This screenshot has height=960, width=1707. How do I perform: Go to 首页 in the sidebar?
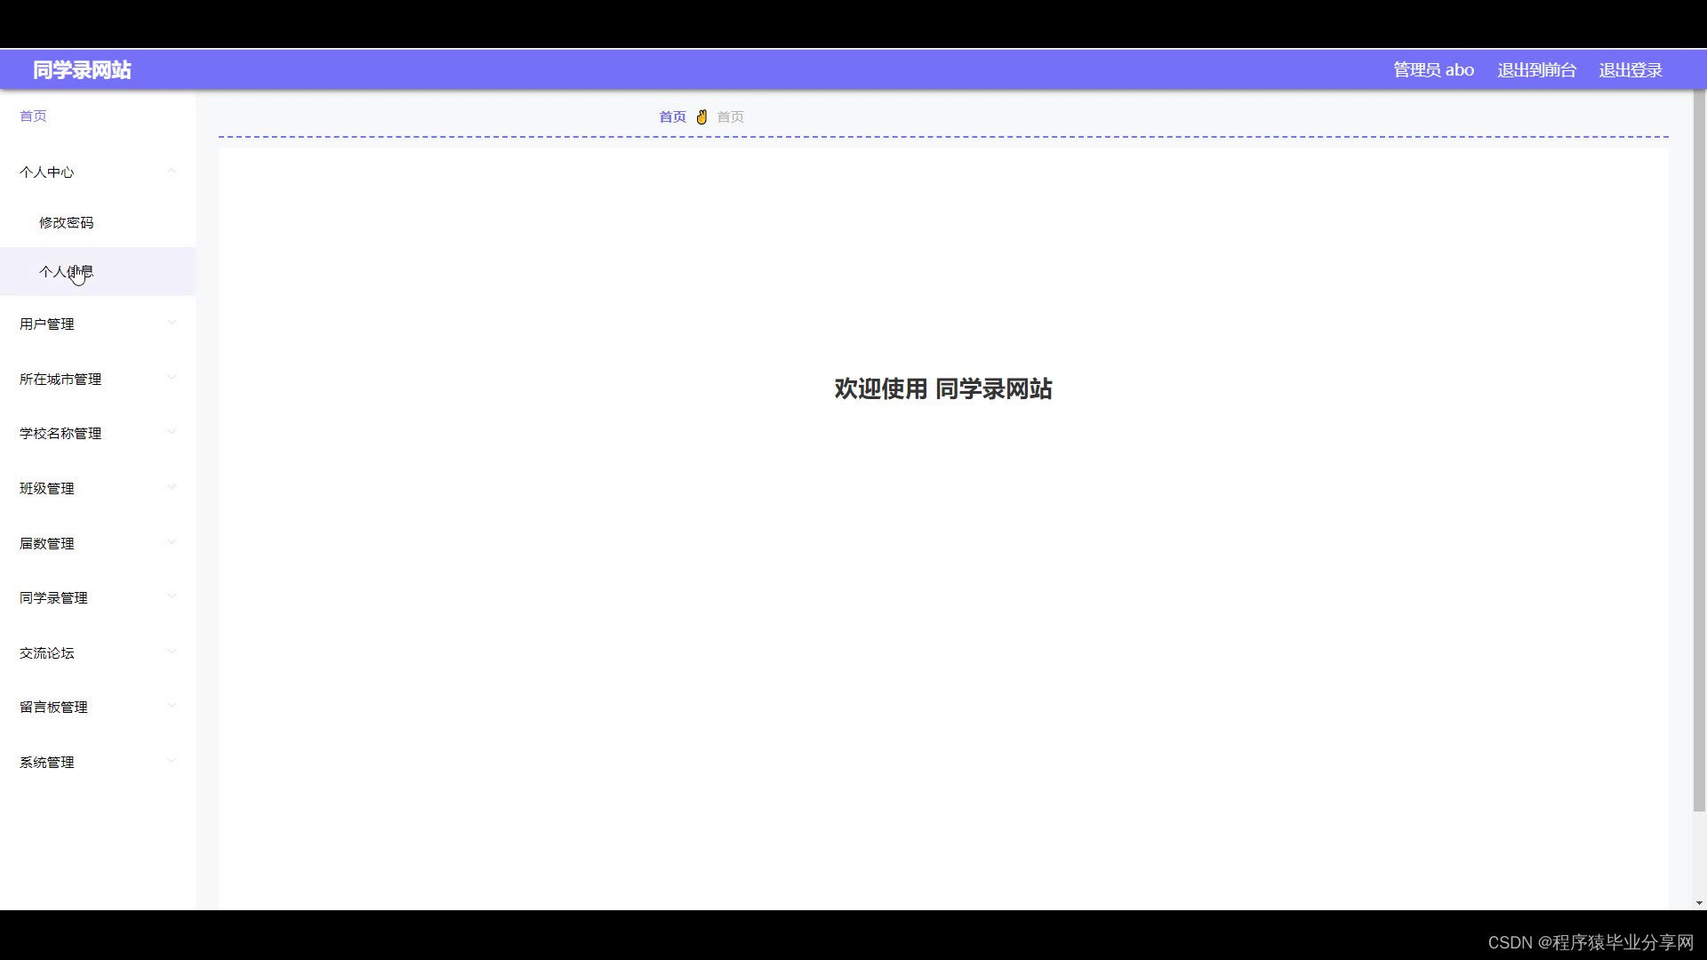click(x=33, y=116)
